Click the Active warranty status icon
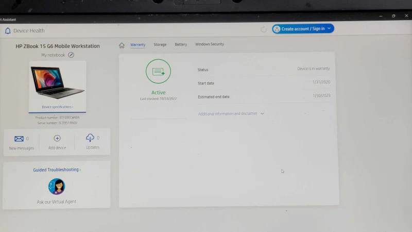Image resolution: width=412 pixels, height=232 pixels. pyautogui.click(x=158, y=71)
